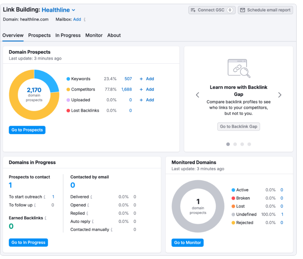This screenshot has height=259, width=303.
Task: Click the Contacted by email number 0
Action: pyautogui.click(x=73, y=185)
